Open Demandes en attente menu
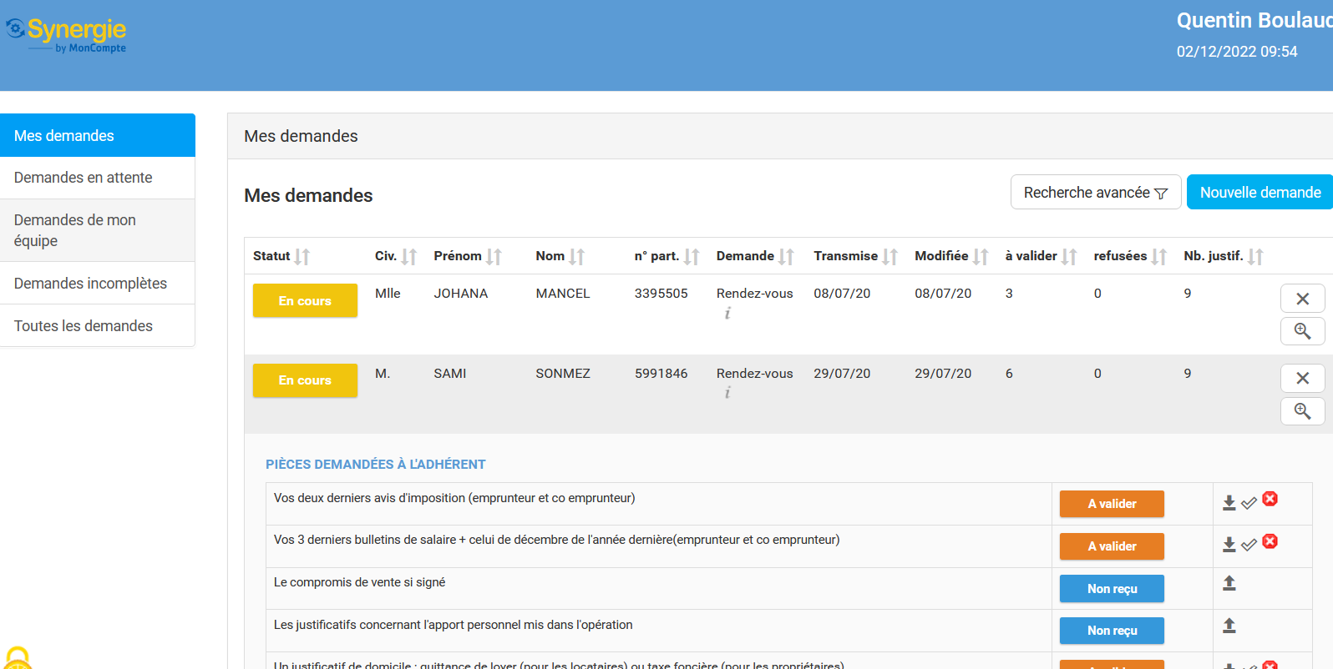The image size is (1333, 669). (84, 178)
